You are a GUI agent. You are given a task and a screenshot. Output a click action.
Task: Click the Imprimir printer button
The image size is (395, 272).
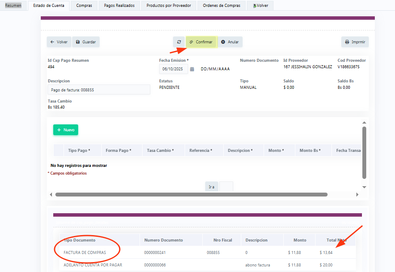pos(355,42)
